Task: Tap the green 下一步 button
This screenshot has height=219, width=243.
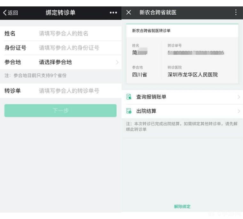Action: click(60, 110)
